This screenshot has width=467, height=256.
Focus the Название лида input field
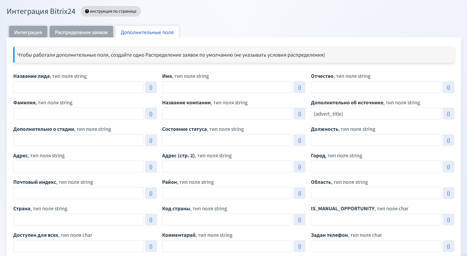(78, 87)
